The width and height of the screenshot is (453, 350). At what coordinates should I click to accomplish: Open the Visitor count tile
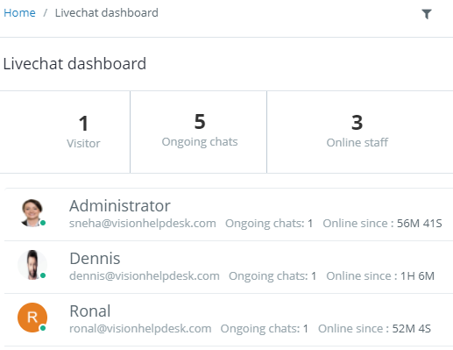[x=65, y=132]
